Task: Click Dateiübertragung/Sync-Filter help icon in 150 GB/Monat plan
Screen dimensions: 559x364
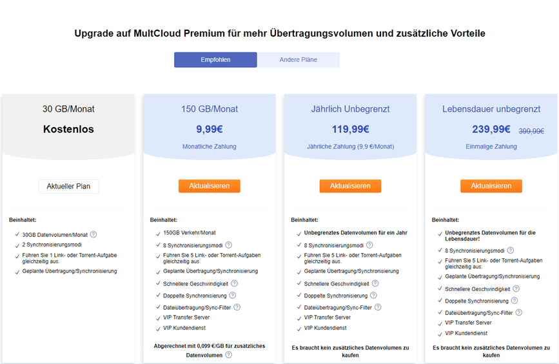Action: point(237,307)
